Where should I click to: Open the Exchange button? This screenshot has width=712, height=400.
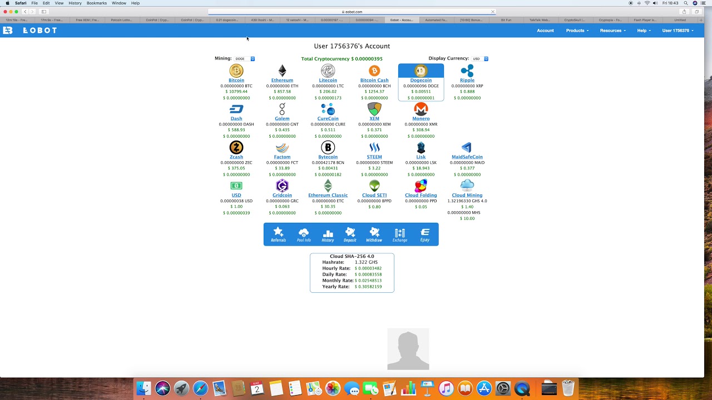pos(400,234)
